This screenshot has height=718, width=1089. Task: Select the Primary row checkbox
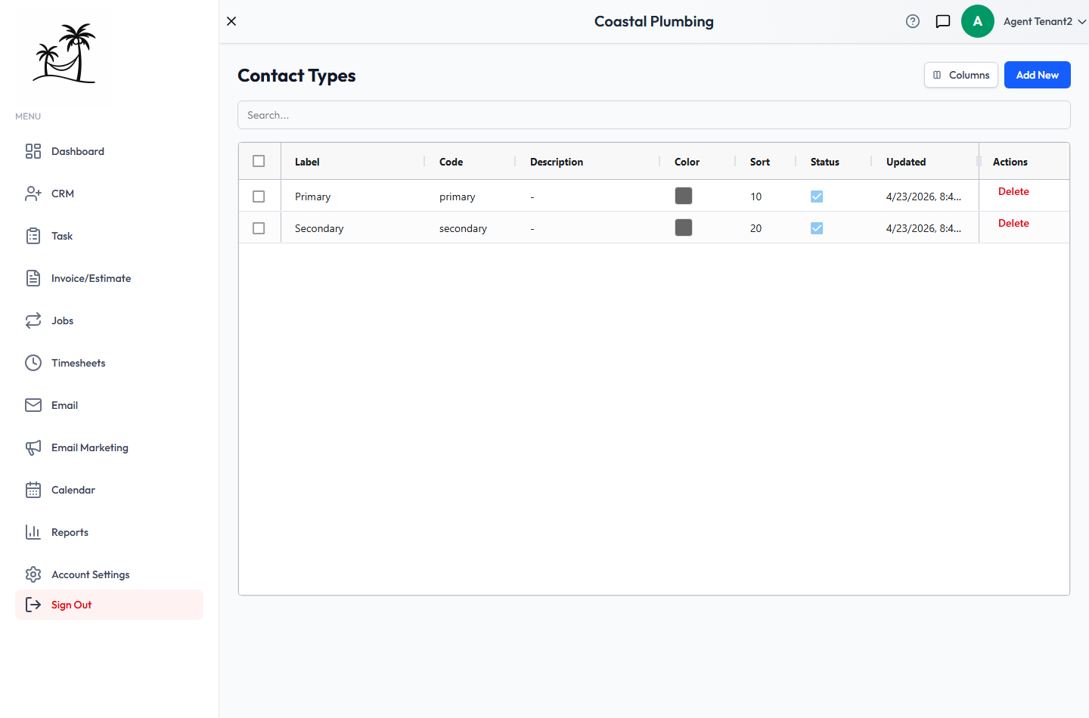[259, 197]
